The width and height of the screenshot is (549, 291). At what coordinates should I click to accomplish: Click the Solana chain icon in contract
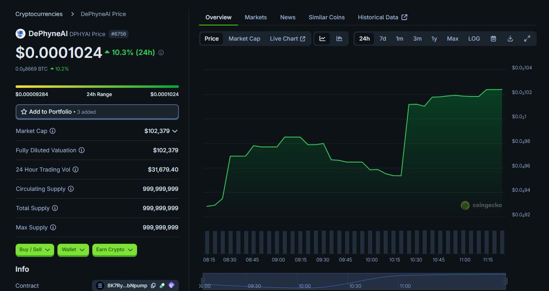100,286
